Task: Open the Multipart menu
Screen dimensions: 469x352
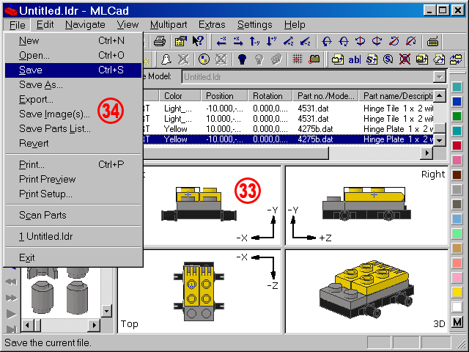Action: coord(169,24)
